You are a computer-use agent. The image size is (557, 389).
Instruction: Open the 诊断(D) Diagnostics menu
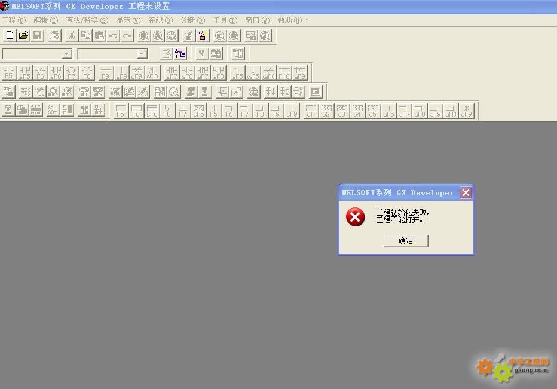click(x=193, y=20)
